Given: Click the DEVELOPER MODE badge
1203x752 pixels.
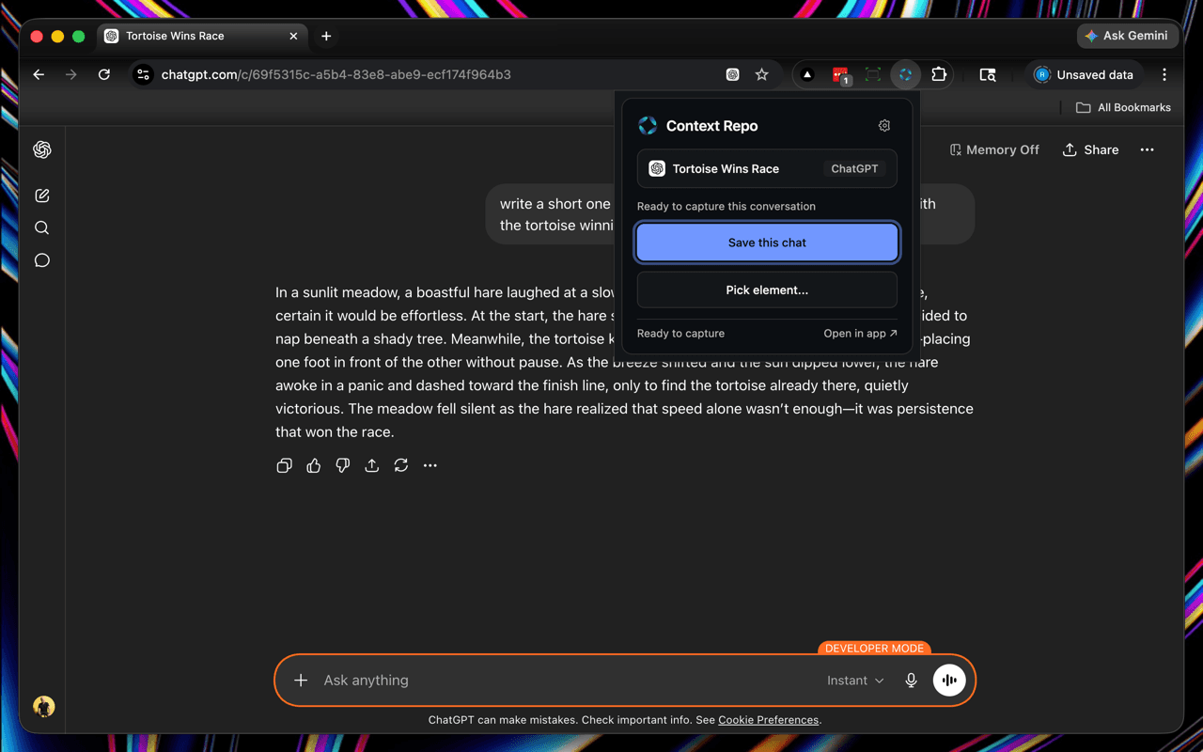Looking at the screenshot, I should point(874,648).
